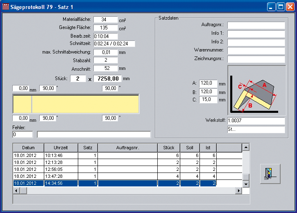Click the Zeichnungsnr. input field

click(x=256, y=59)
